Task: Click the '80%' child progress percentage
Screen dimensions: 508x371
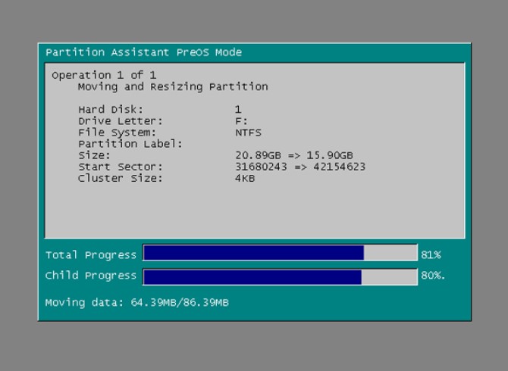Action: (433, 276)
